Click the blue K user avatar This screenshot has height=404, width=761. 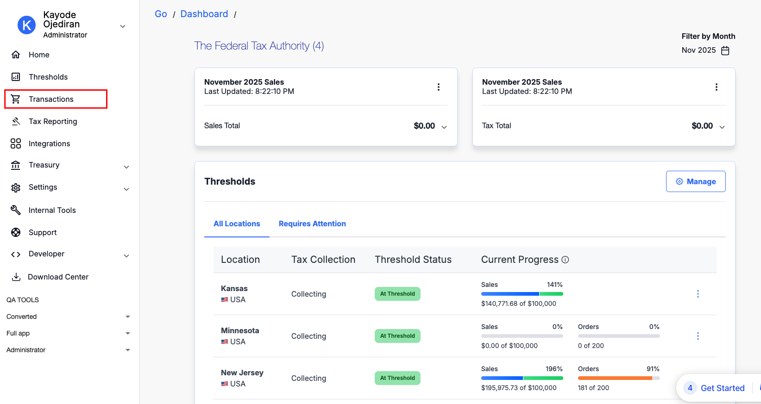(x=26, y=25)
